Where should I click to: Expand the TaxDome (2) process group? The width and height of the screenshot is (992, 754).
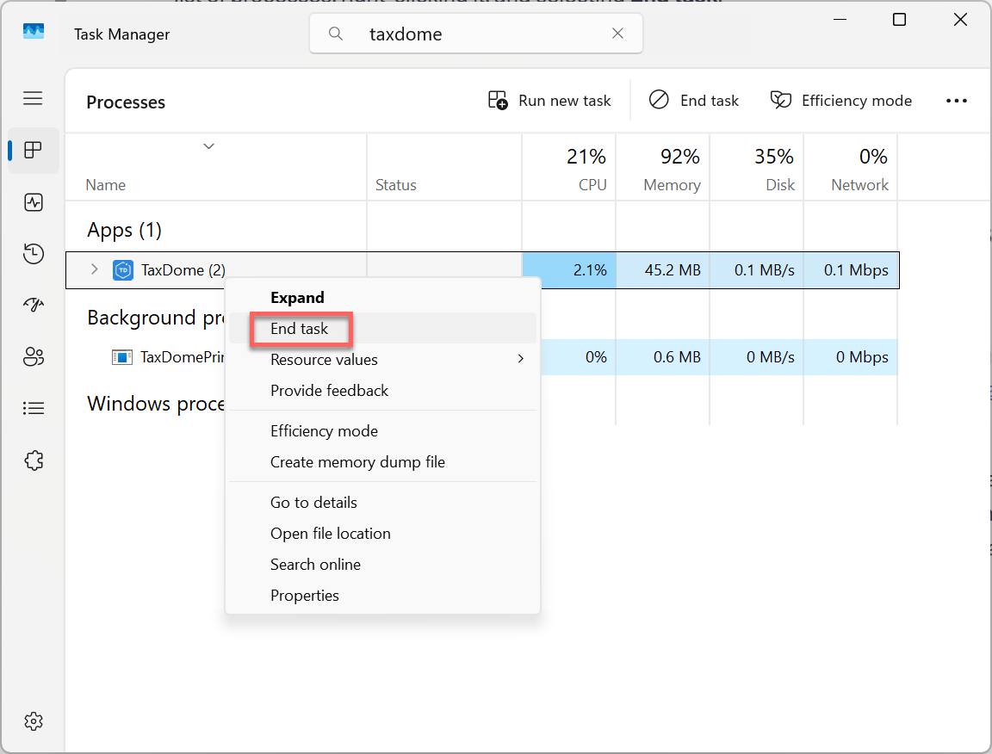click(94, 269)
